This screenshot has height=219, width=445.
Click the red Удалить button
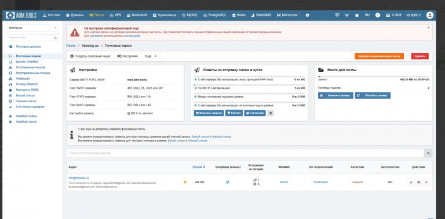420,56
